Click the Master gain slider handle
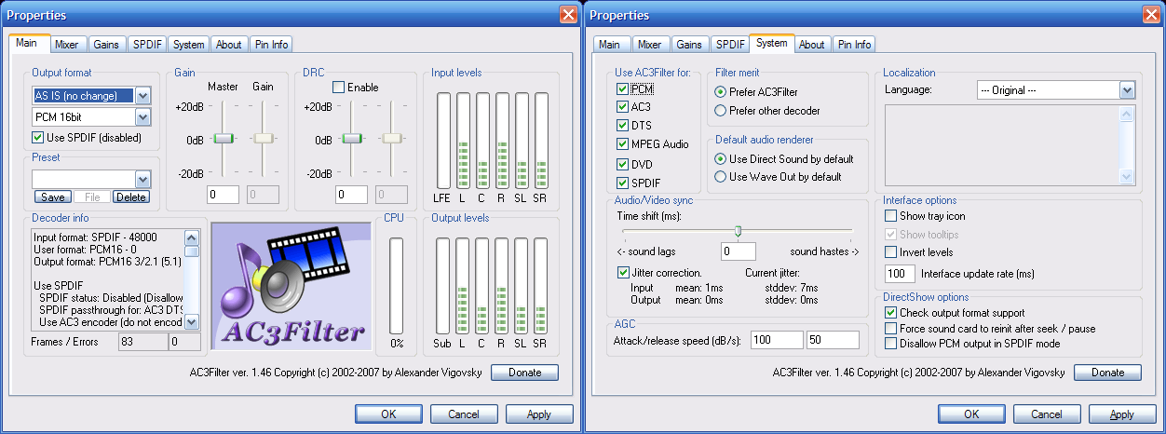This screenshot has height=434, width=1166. 224,138
